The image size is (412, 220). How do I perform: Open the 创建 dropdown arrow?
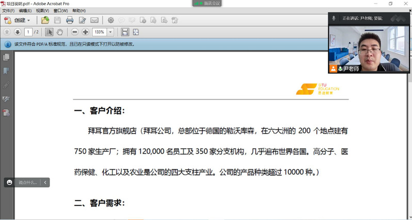tap(29, 21)
